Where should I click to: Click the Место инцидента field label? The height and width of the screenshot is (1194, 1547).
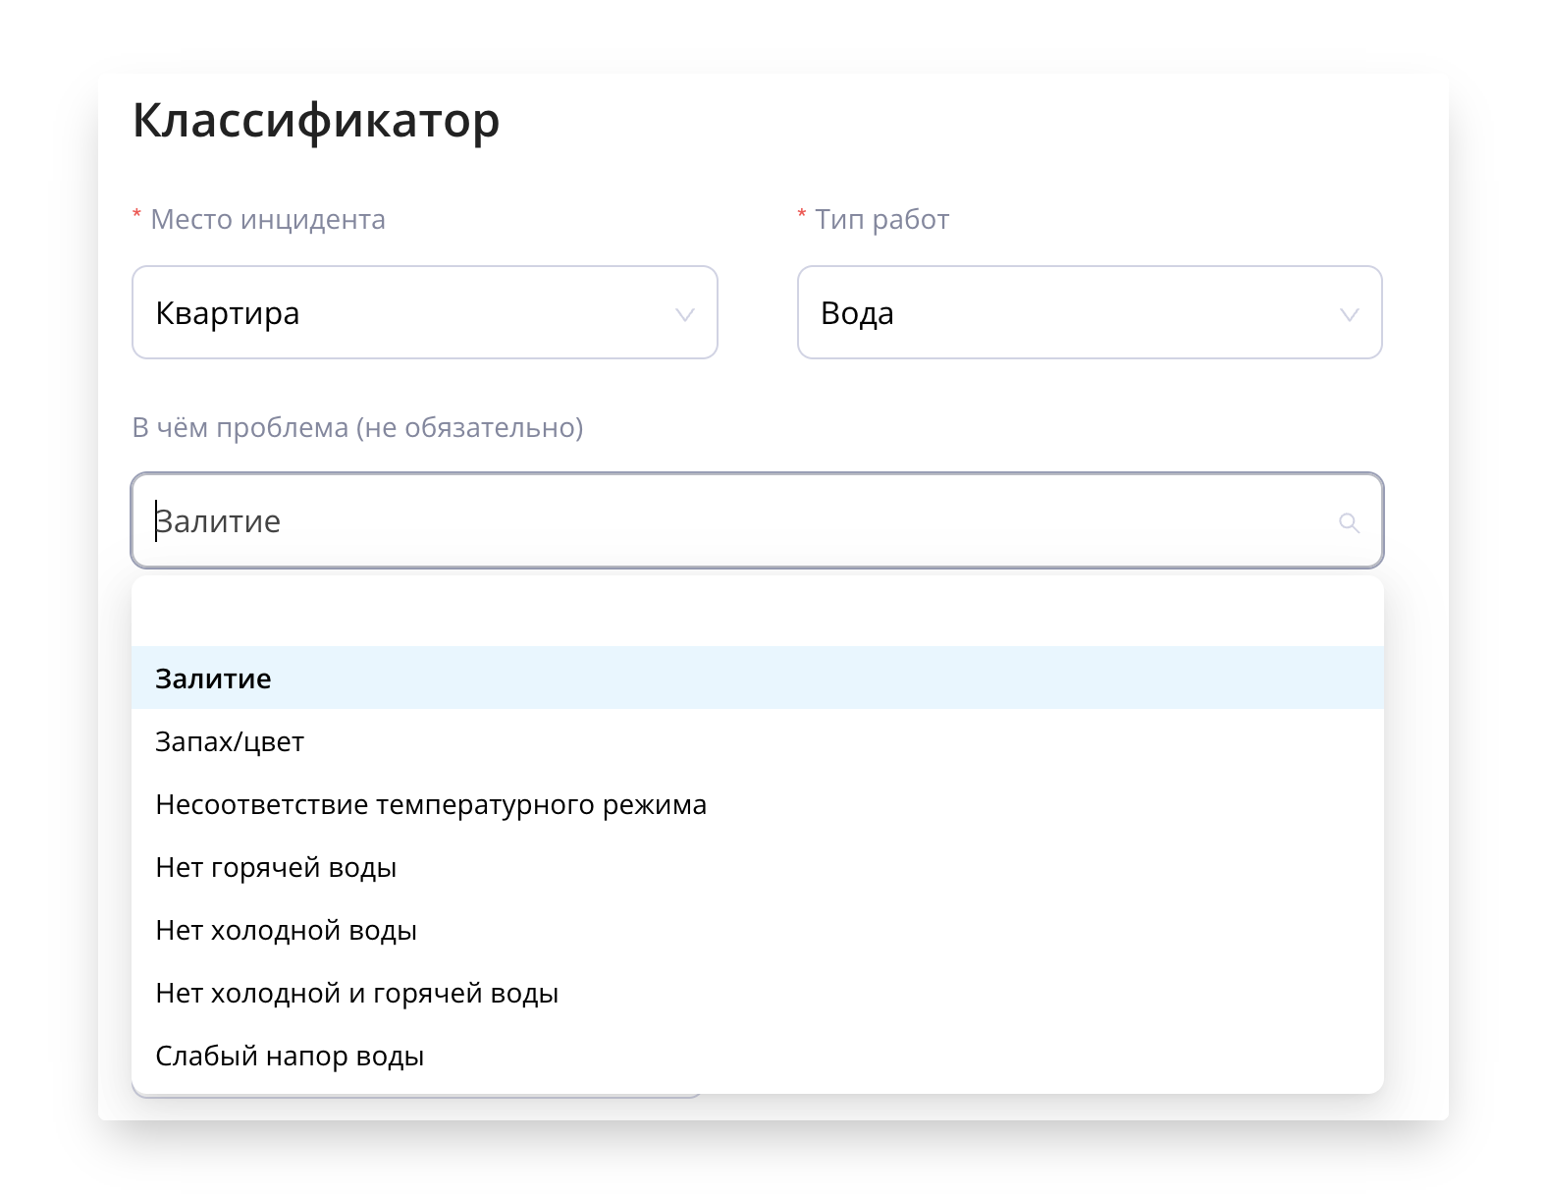[267, 219]
